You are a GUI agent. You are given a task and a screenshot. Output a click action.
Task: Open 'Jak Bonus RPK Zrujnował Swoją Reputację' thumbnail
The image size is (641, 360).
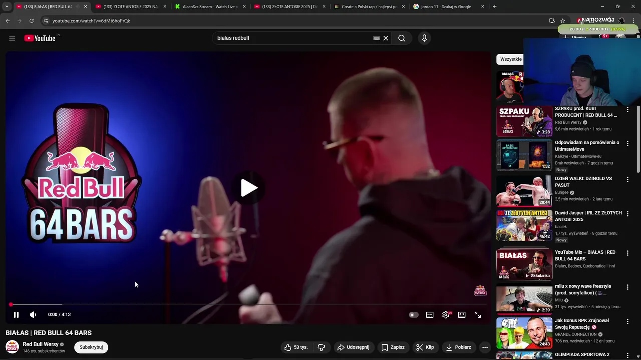pos(524,333)
